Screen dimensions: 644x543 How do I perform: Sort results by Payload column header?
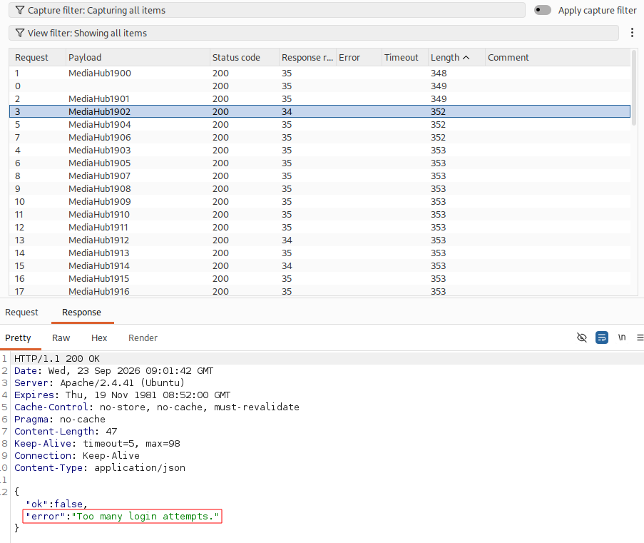[138, 58]
